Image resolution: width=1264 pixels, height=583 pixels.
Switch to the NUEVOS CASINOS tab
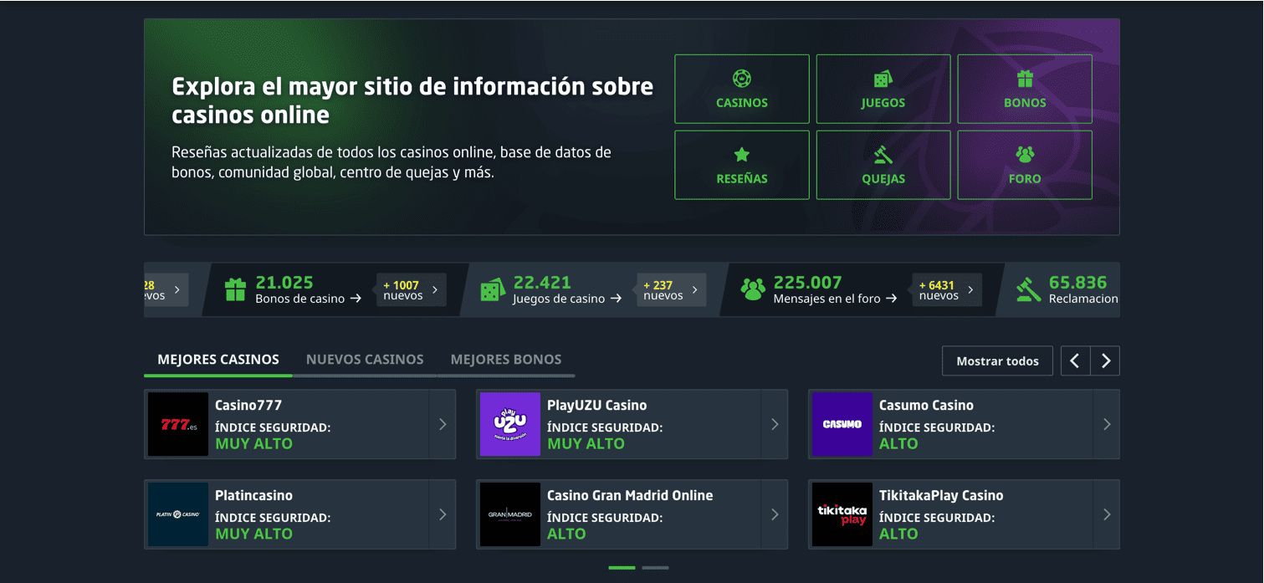coord(365,359)
